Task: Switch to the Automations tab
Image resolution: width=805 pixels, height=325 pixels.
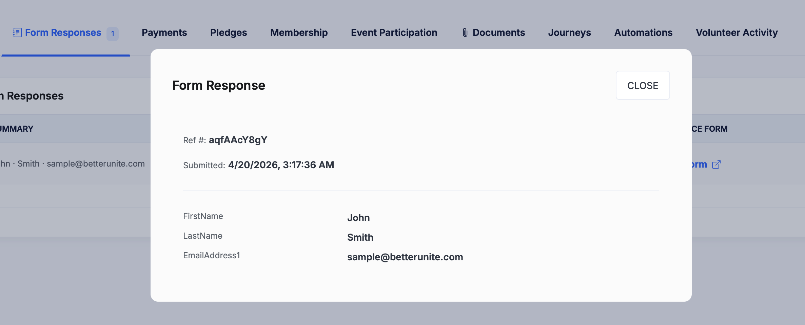Action: (643, 32)
